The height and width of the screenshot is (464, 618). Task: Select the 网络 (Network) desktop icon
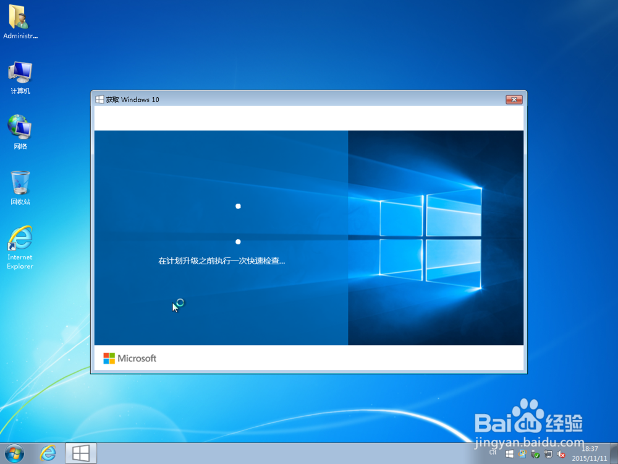[20, 132]
